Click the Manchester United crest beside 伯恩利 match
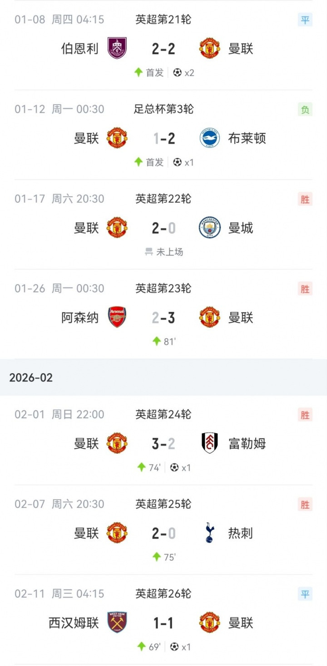 tap(210, 49)
